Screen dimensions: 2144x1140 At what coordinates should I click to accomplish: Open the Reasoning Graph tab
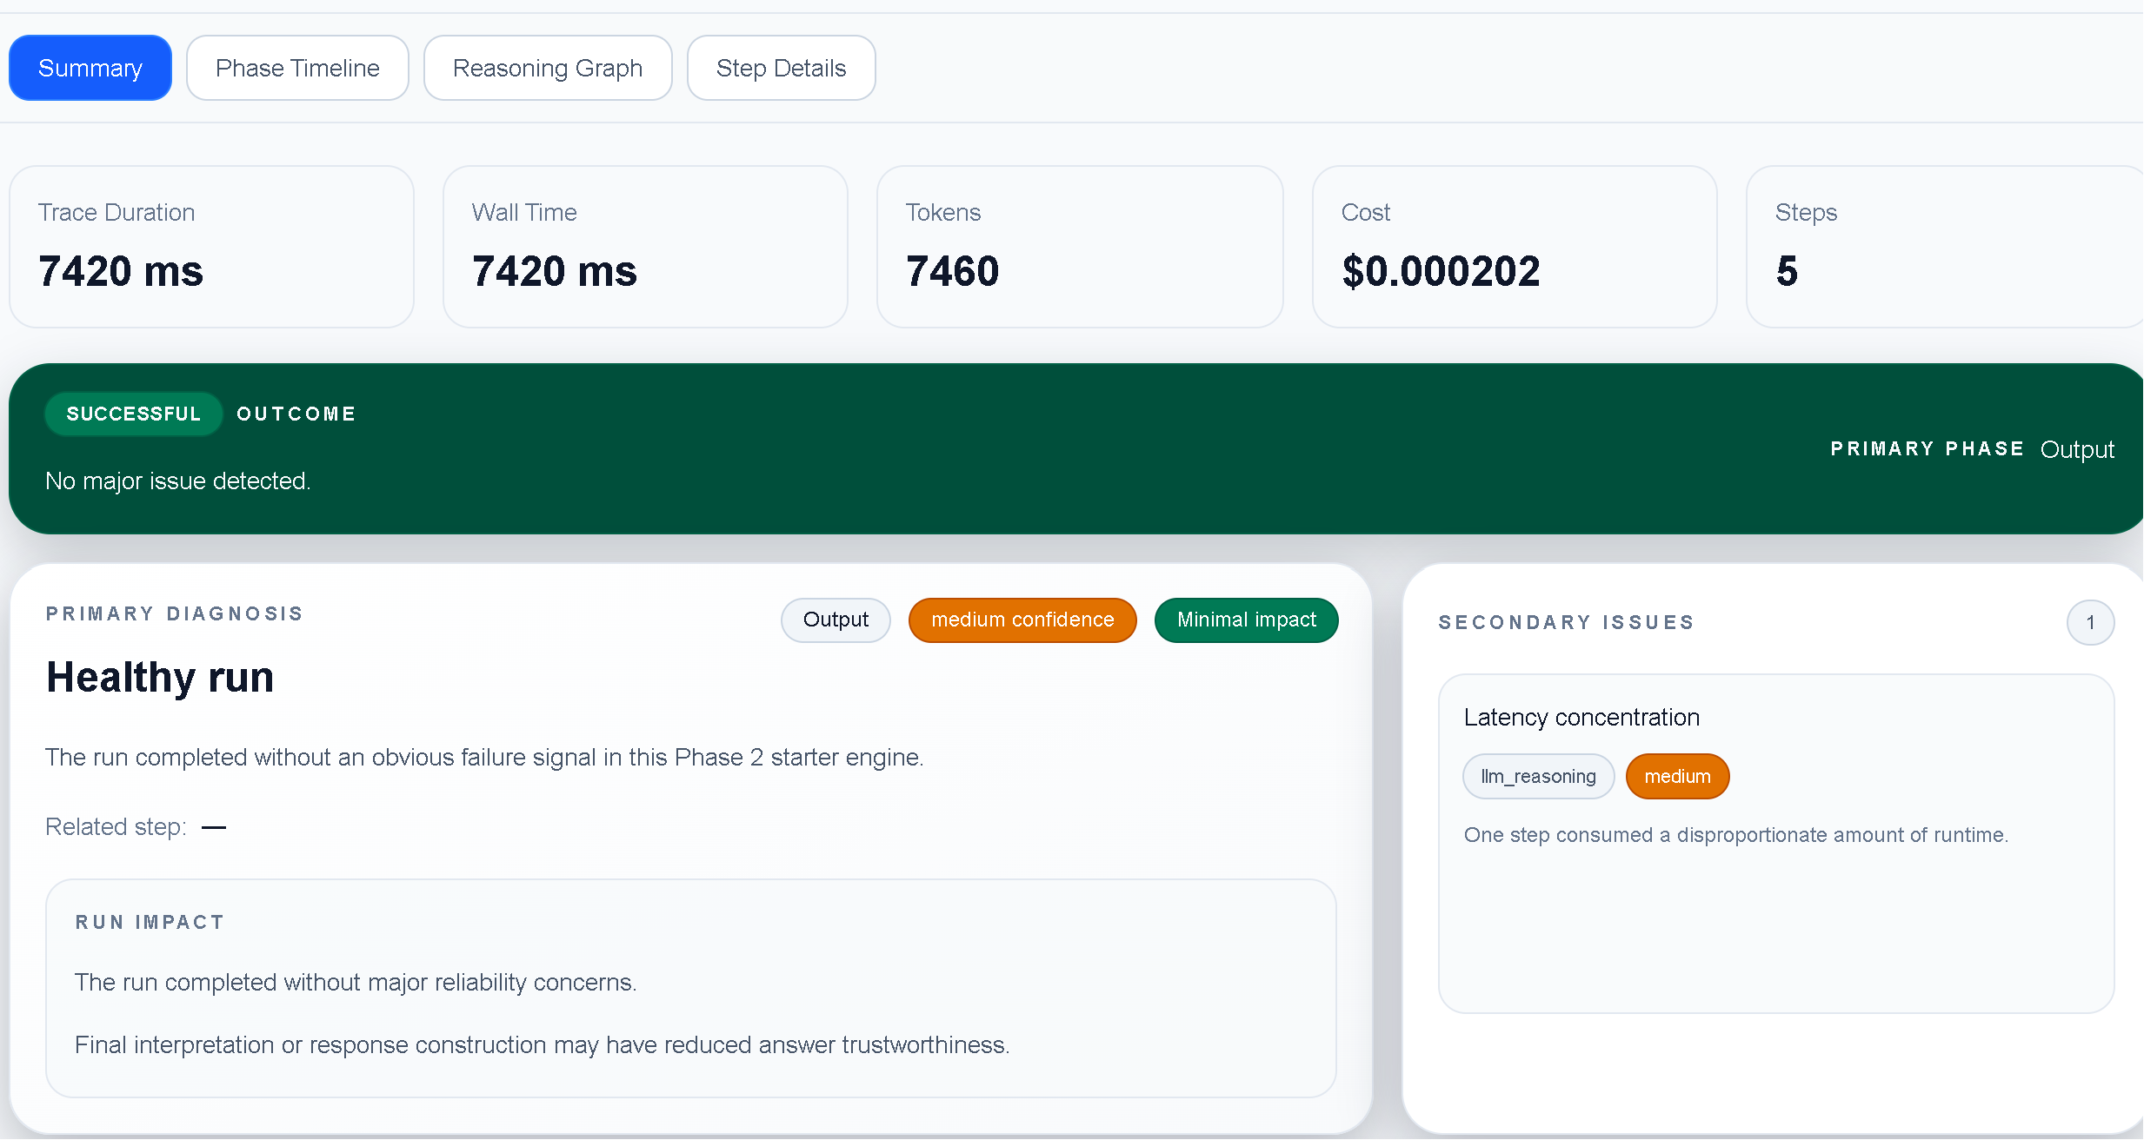pos(548,68)
